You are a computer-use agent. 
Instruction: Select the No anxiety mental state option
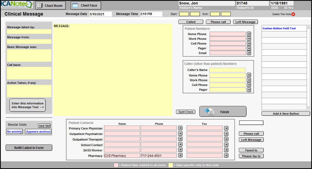pos(15,132)
